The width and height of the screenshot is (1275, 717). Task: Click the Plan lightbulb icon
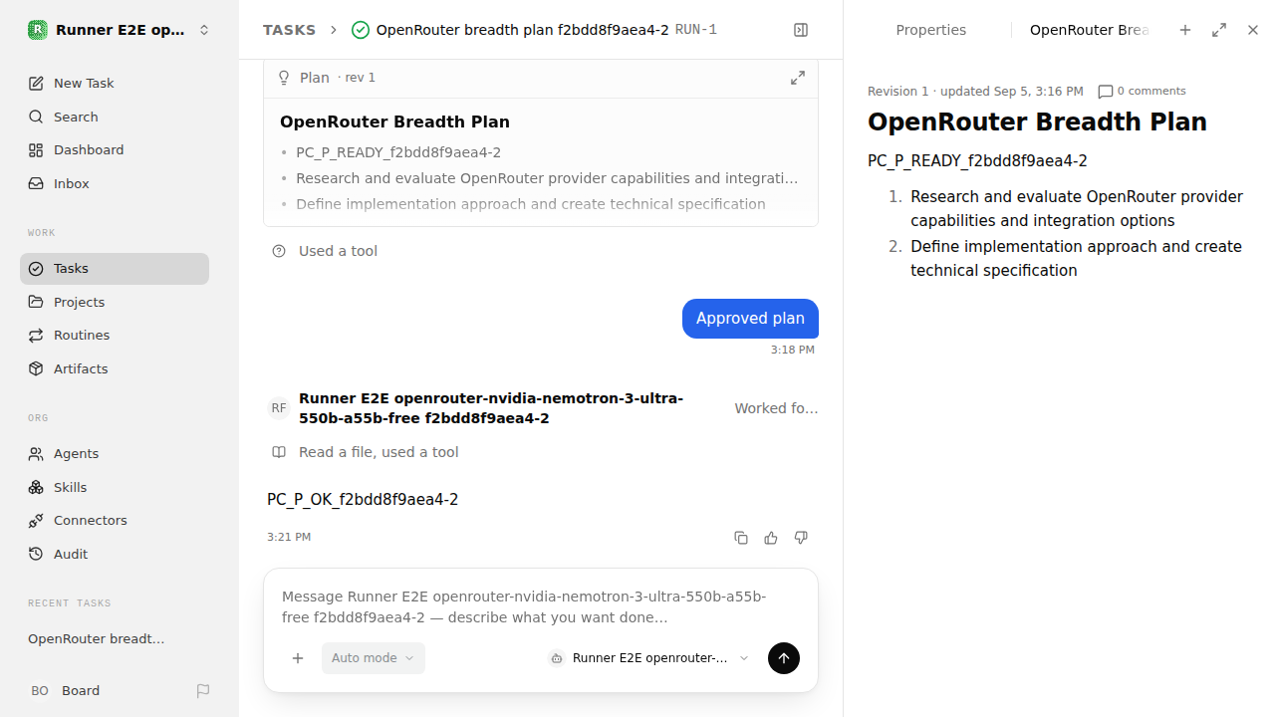point(284,78)
